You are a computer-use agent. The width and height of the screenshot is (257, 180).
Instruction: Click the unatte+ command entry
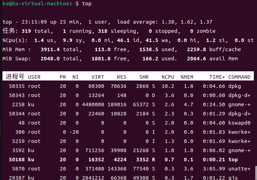239,169
